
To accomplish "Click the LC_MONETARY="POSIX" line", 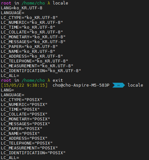I will [x=26, y=119].
